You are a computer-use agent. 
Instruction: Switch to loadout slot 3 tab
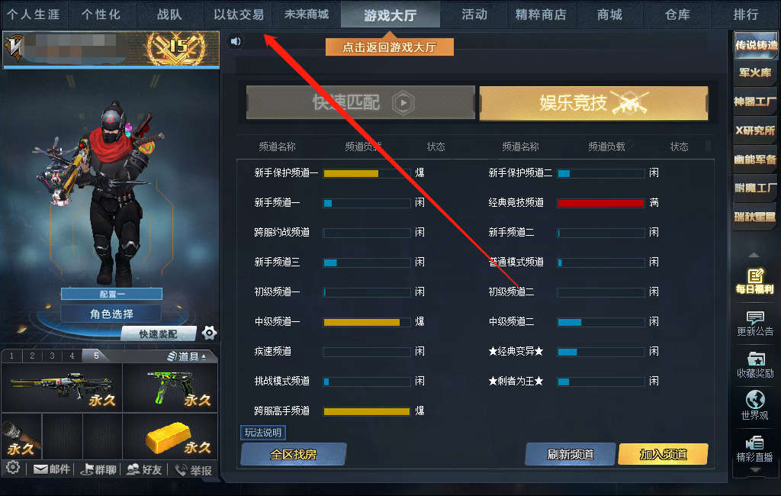[52, 356]
